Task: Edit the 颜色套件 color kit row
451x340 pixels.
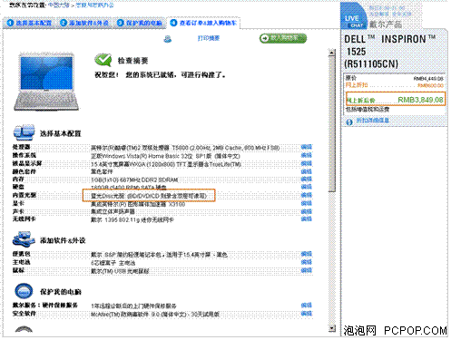Action: point(307,171)
